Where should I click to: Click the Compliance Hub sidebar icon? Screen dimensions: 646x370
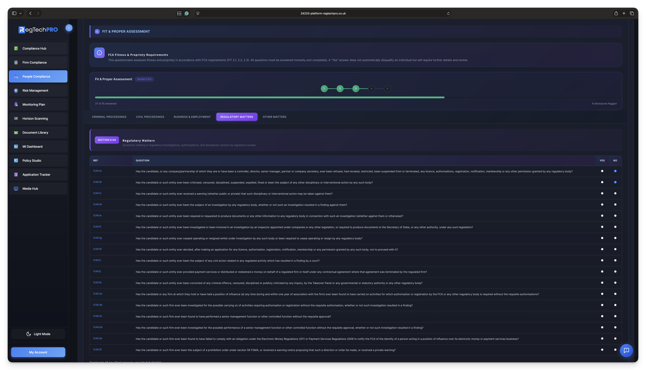pyautogui.click(x=16, y=48)
